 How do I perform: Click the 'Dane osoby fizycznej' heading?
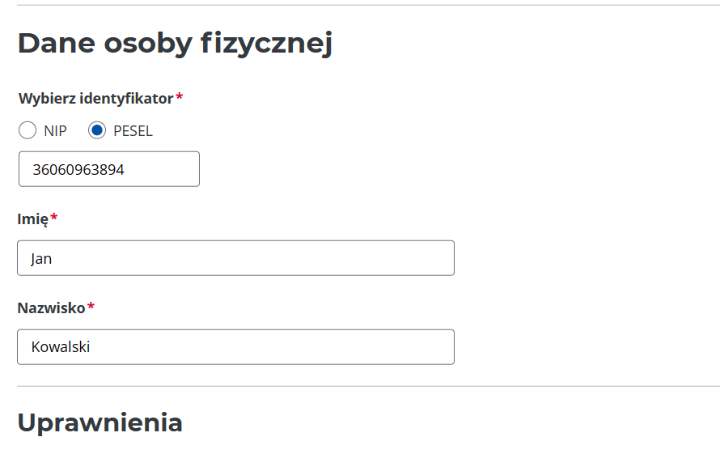click(175, 44)
